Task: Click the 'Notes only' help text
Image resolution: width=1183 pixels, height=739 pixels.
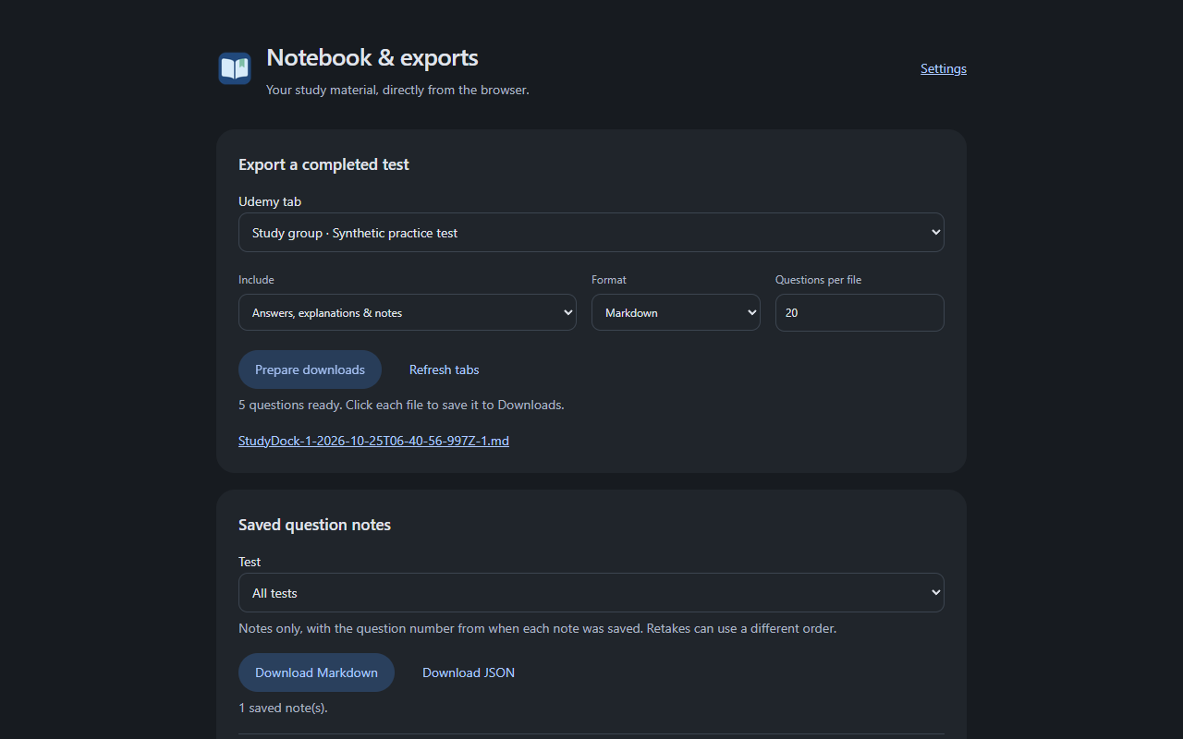Action: [x=537, y=628]
